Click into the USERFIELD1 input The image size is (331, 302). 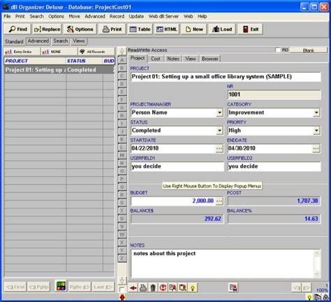tap(177, 166)
